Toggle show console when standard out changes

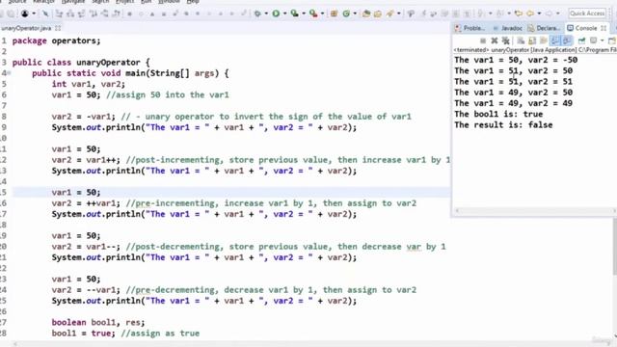[555, 40]
